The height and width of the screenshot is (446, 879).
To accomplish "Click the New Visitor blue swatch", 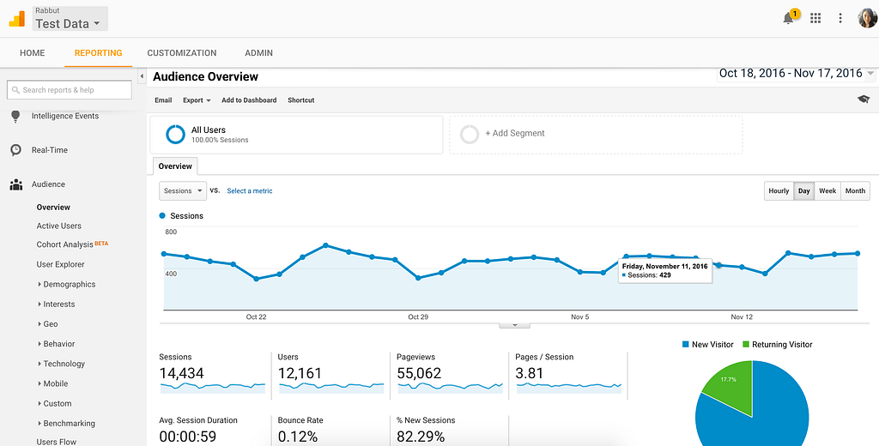I will (x=685, y=345).
